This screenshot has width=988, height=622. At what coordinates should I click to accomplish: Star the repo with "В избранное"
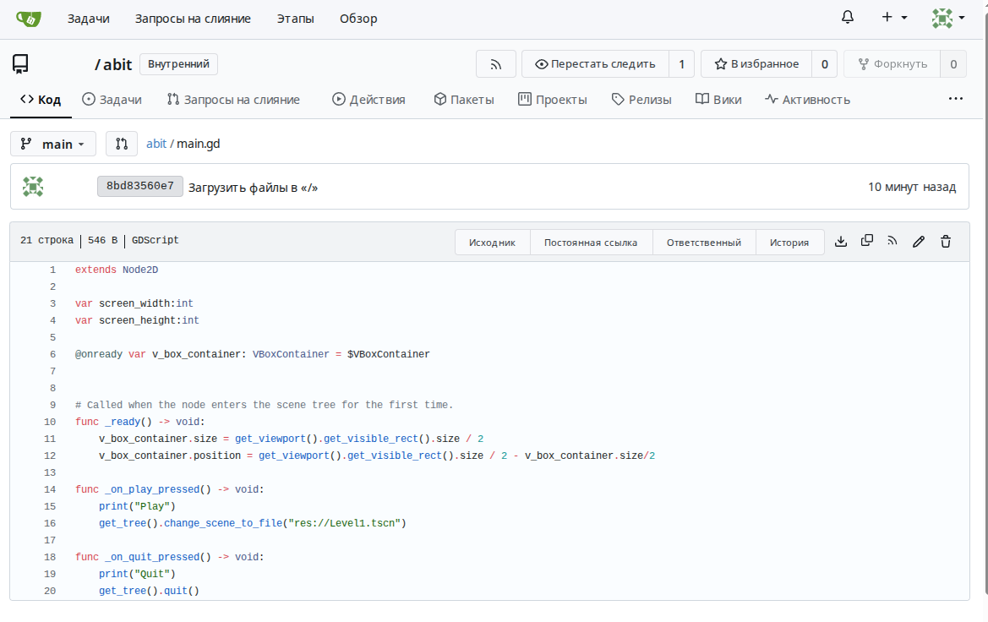(x=756, y=64)
